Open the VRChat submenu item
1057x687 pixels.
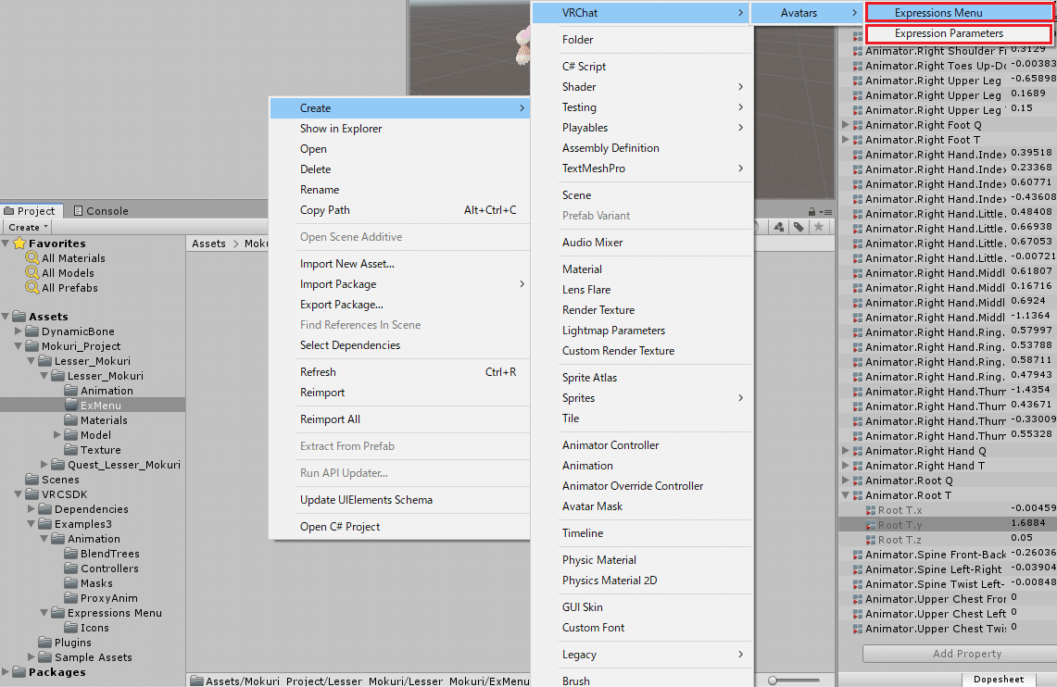642,13
